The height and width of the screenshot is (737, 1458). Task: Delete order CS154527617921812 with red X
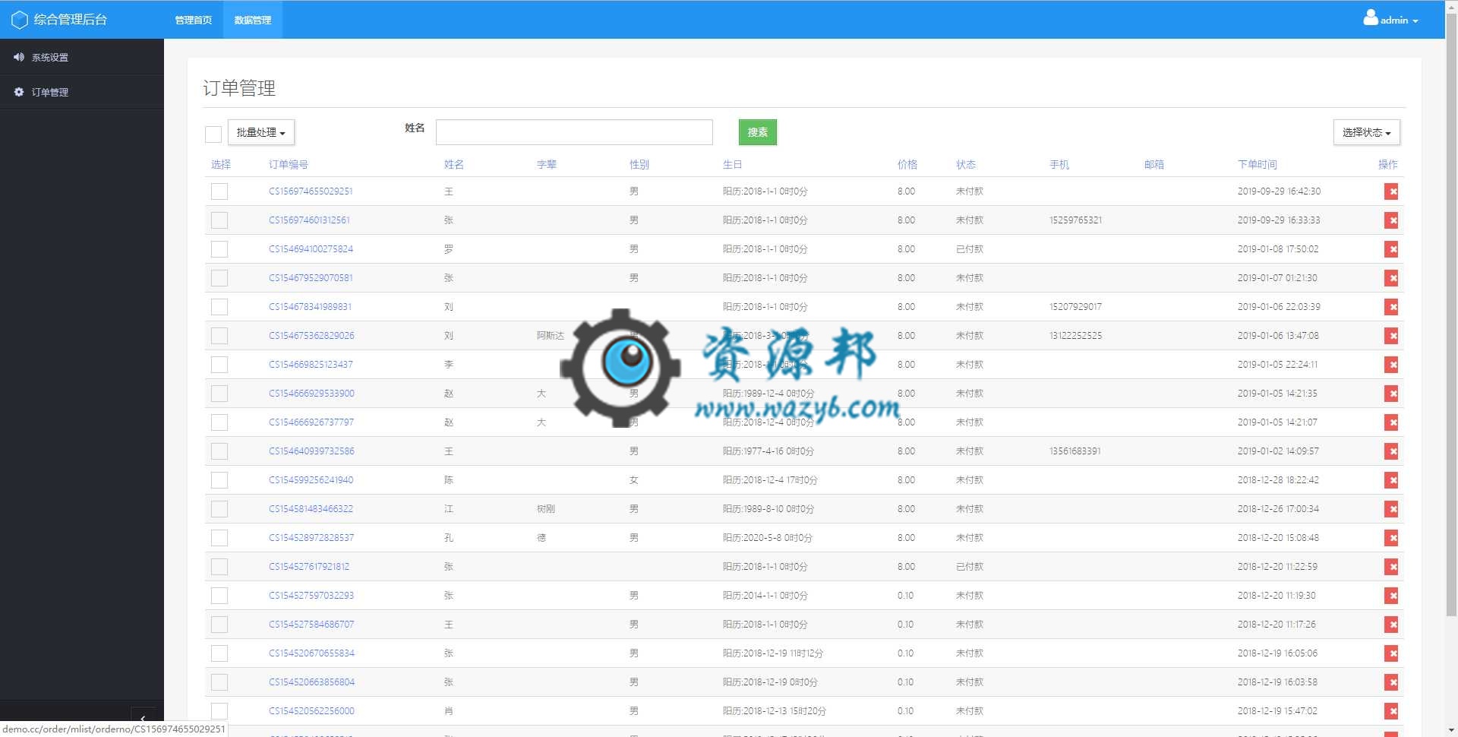coord(1391,567)
